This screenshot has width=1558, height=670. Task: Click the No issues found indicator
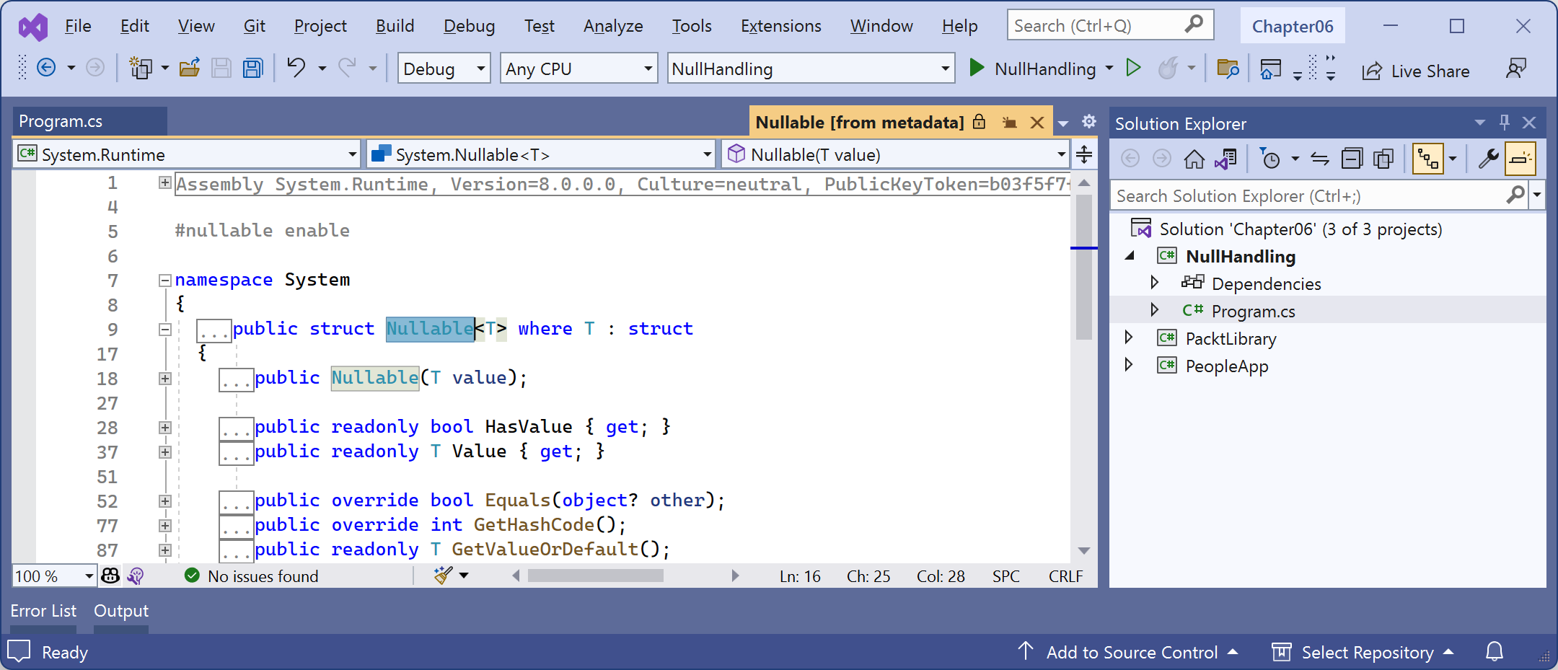tap(251, 576)
